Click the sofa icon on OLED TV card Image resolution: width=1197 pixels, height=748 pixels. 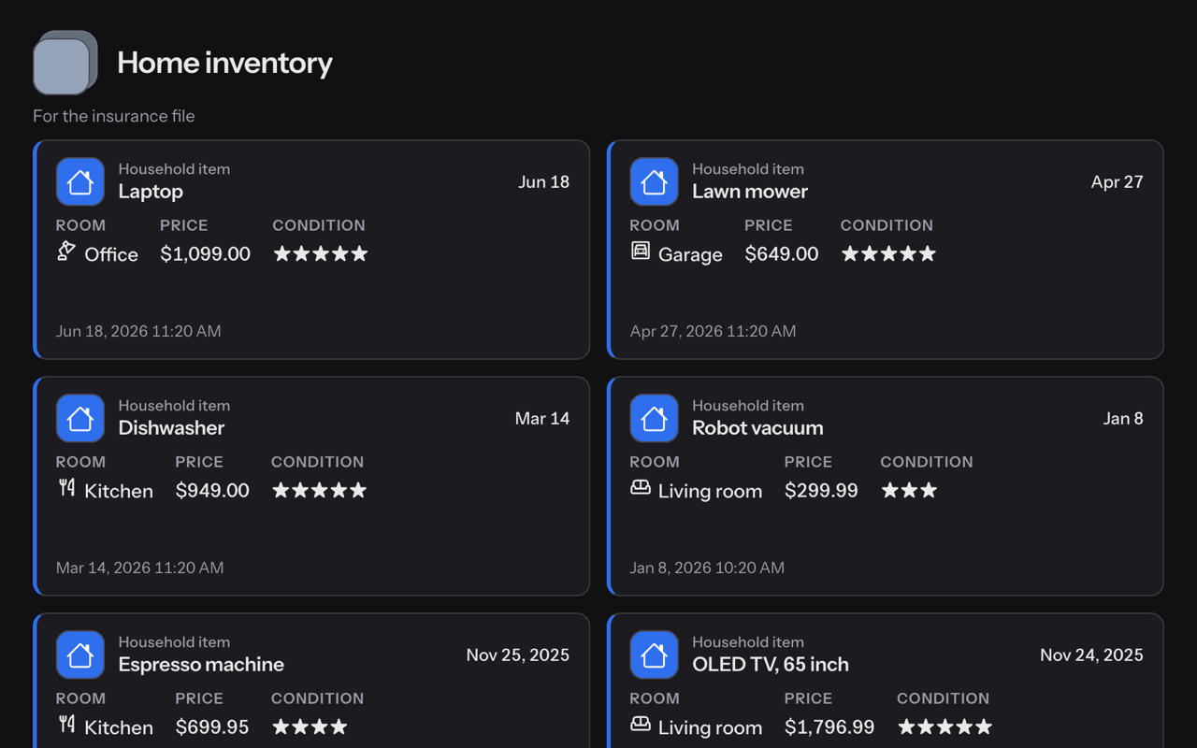(x=641, y=724)
